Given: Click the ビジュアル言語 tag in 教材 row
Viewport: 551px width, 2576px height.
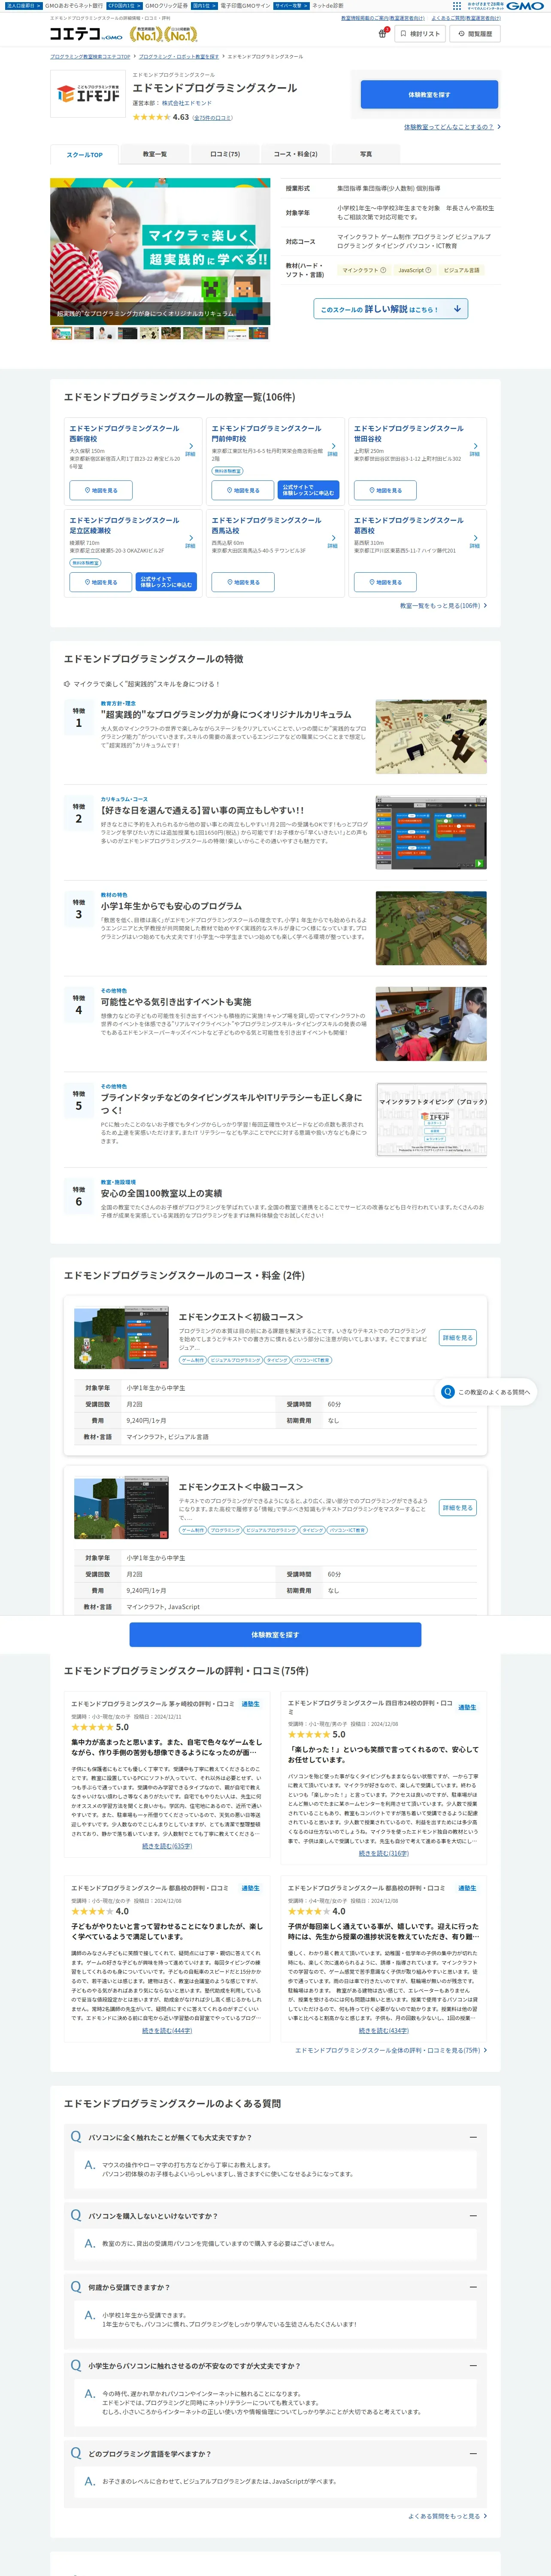Looking at the screenshot, I should 461,270.
